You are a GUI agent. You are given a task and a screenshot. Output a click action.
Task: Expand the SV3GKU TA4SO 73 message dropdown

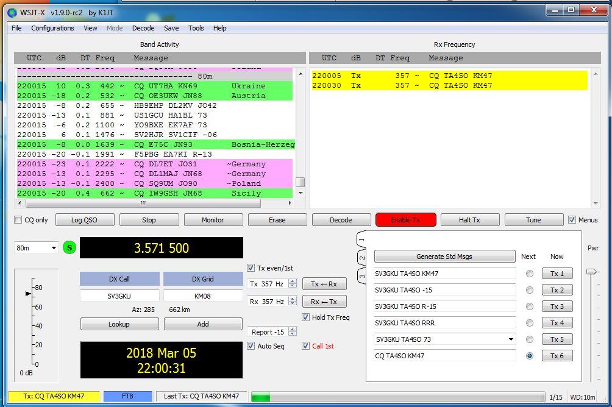pyautogui.click(x=511, y=339)
